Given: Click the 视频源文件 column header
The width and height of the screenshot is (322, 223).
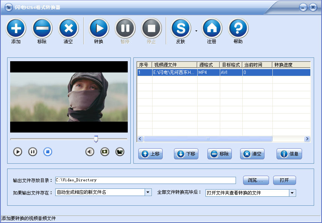Looking at the screenshot, I should pos(174,65).
